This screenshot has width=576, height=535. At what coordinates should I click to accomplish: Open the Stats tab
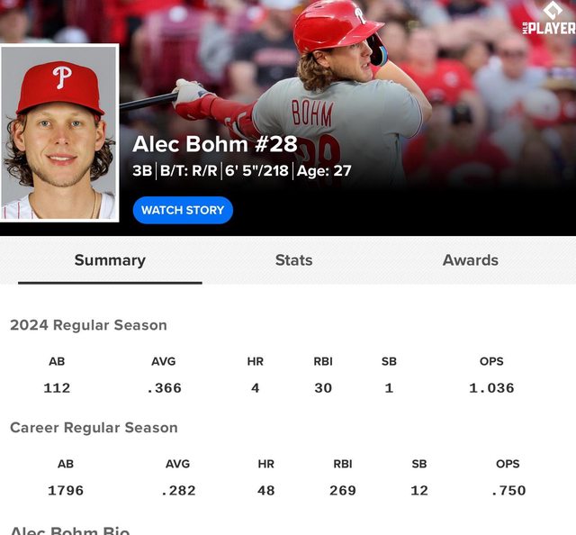[x=294, y=260]
